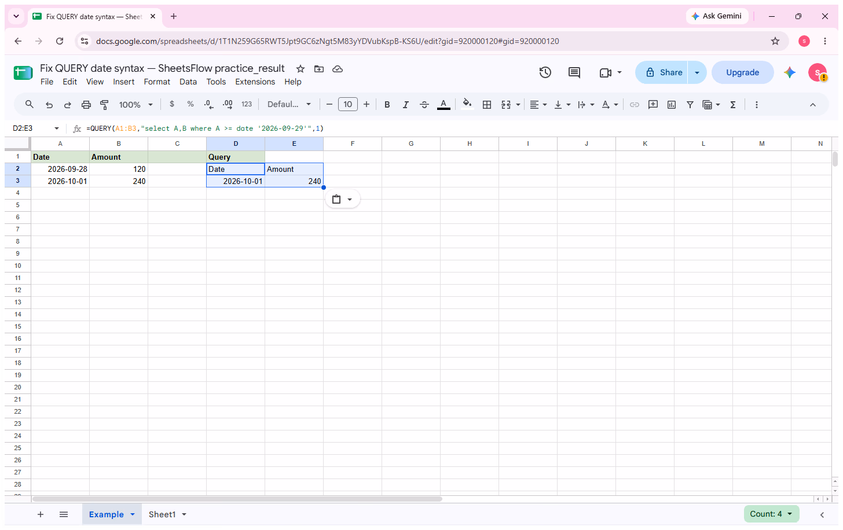Open version history clock icon
Image resolution: width=843 pixels, height=530 pixels.
tap(545, 72)
